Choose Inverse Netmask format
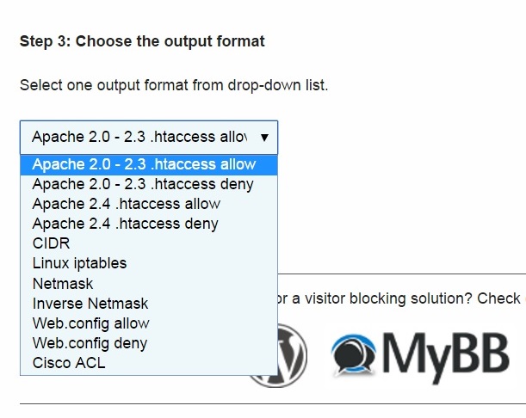Viewport: 526px width, 418px height. [90, 304]
